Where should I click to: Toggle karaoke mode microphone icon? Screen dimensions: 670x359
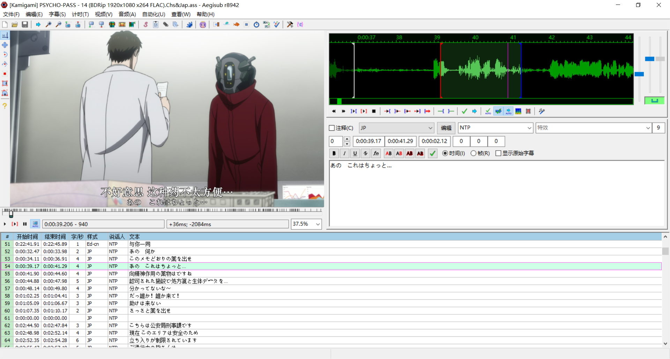click(x=542, y=111)
